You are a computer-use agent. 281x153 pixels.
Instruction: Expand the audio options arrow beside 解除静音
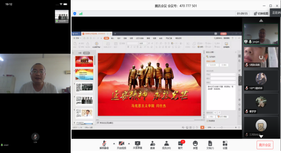tap(114, 143)
